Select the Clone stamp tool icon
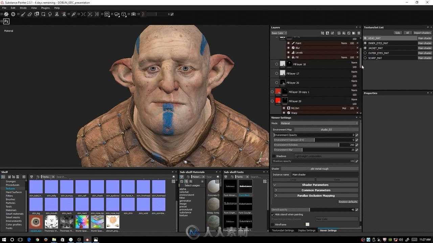This screenshot has width=433, height=243. click(x=57, y=14)
